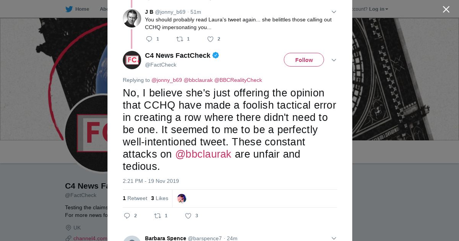Open the Log in dropdown
The image size is (459, 241).
click(378, 9)
